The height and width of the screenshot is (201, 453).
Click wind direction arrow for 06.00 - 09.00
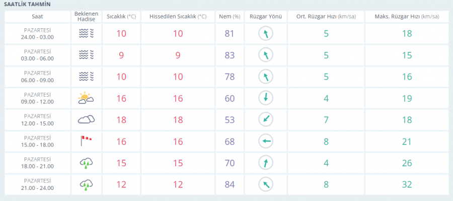tap(265, 77)
